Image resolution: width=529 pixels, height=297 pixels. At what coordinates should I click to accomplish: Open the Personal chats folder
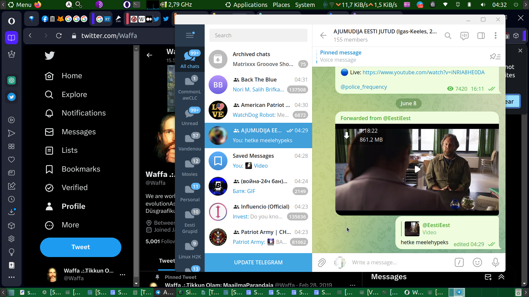[190, 193]
